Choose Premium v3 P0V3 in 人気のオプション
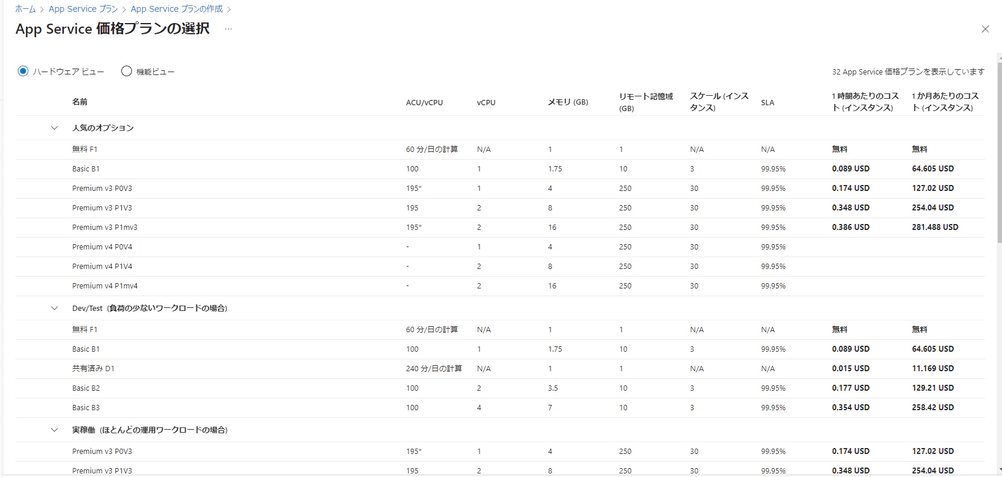 pyautogui.click(x=500, y=189)
